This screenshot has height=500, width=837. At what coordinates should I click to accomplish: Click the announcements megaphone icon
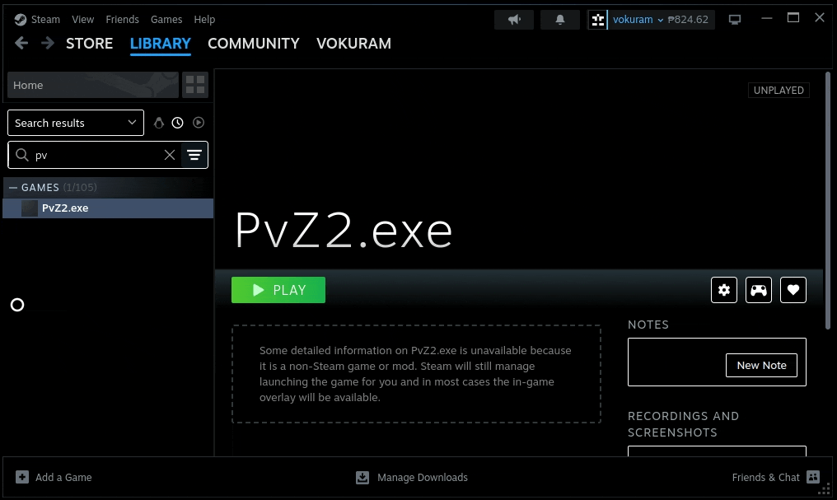[x=514, y=20]
